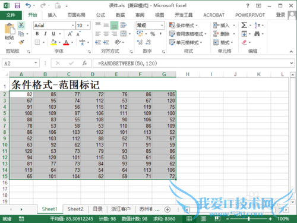The height and width of the screenshot is (223, 297).
Task: Open the 文件 File tab
Action: (11, 15)
